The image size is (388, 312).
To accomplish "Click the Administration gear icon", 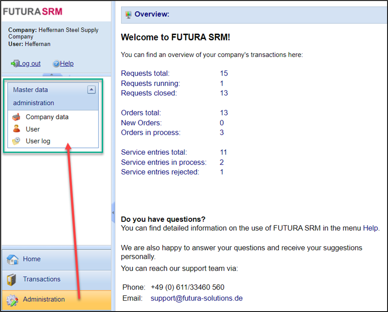I will pyautogui.click(x=12, y=300).
